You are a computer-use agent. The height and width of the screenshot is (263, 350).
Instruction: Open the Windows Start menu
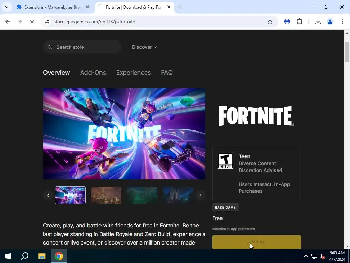(x=8, y=256)
